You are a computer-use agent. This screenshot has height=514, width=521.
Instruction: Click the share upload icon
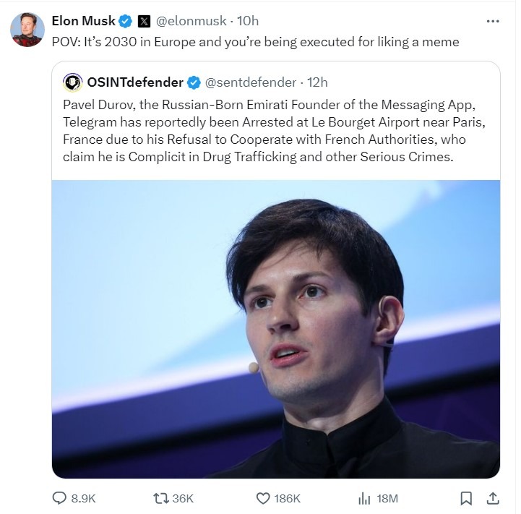493,498
